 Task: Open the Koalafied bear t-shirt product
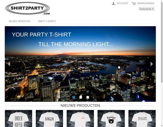[x=111, y=118]
